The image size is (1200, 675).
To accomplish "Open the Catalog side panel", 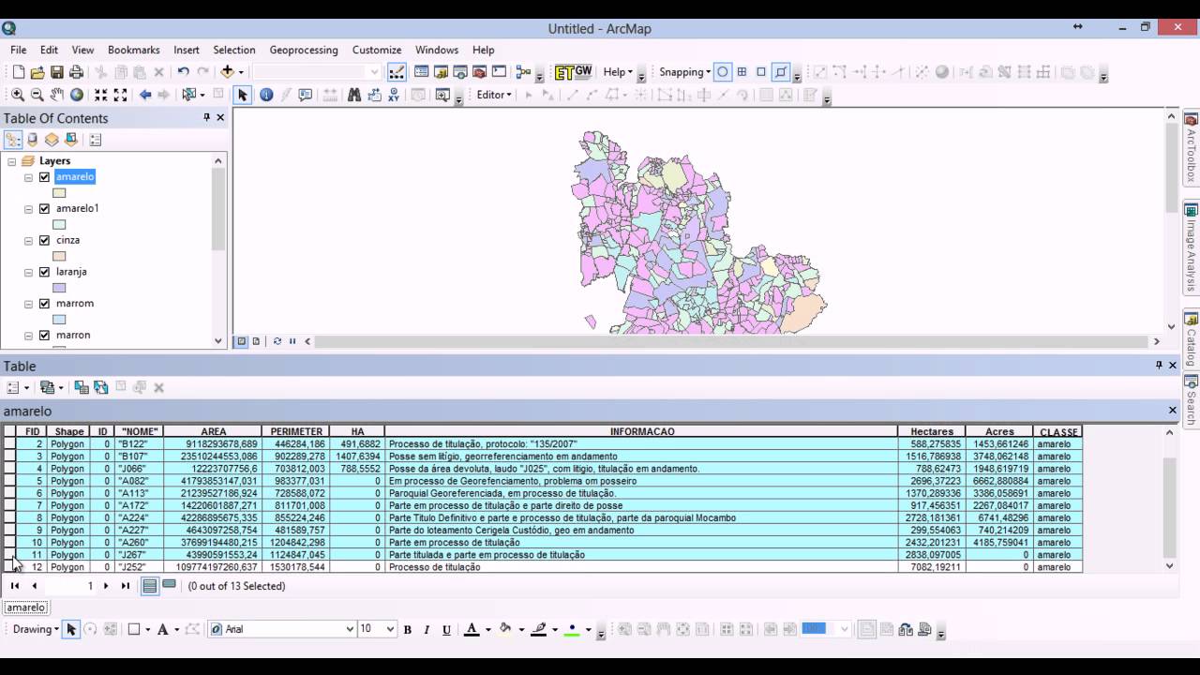I will point(1192,338).
